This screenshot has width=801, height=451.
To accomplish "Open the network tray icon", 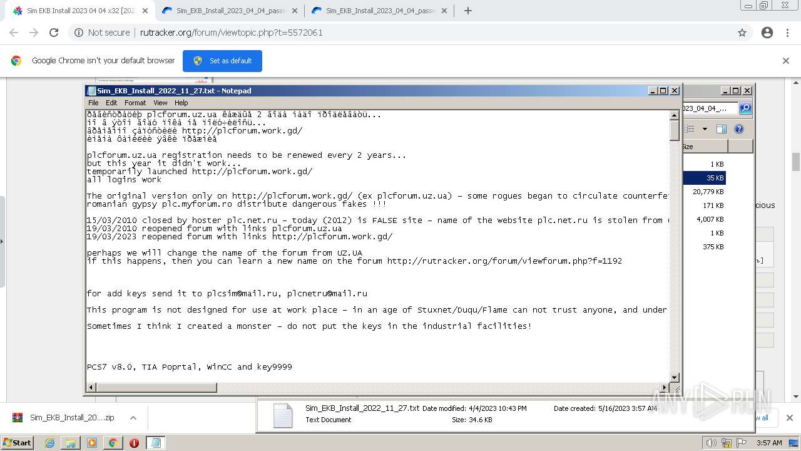I will (726, 443).
